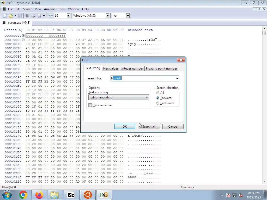Viewport: 267px width, 200px height.
Task: Switch to the Floating point number tab
Action: point(161,68)
